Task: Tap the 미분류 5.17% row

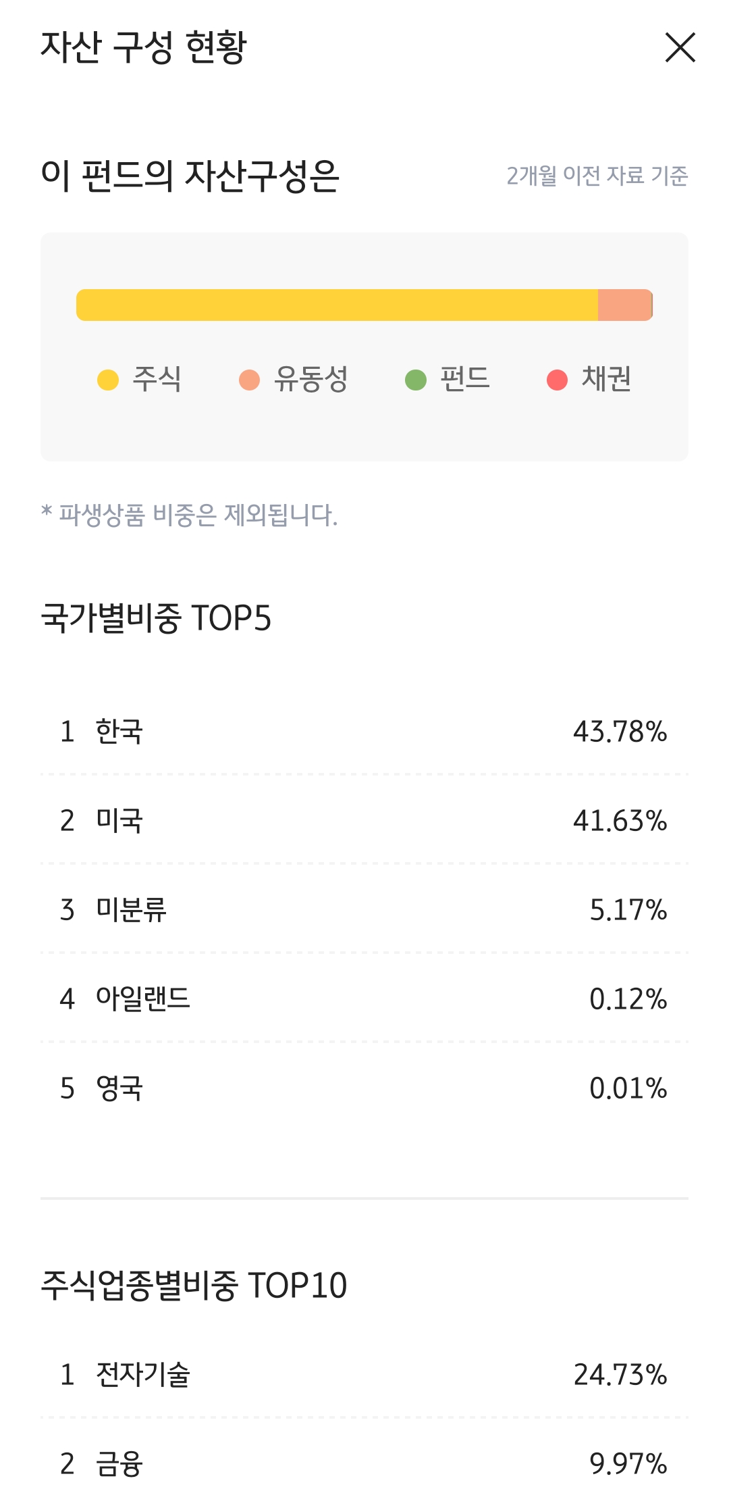Action: tap(364, 910)
